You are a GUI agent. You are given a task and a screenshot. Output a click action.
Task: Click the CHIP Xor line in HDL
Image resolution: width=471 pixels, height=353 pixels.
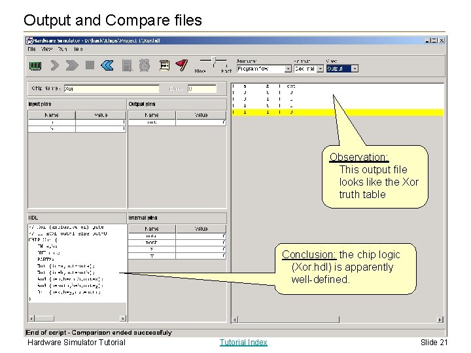[43, 240]
